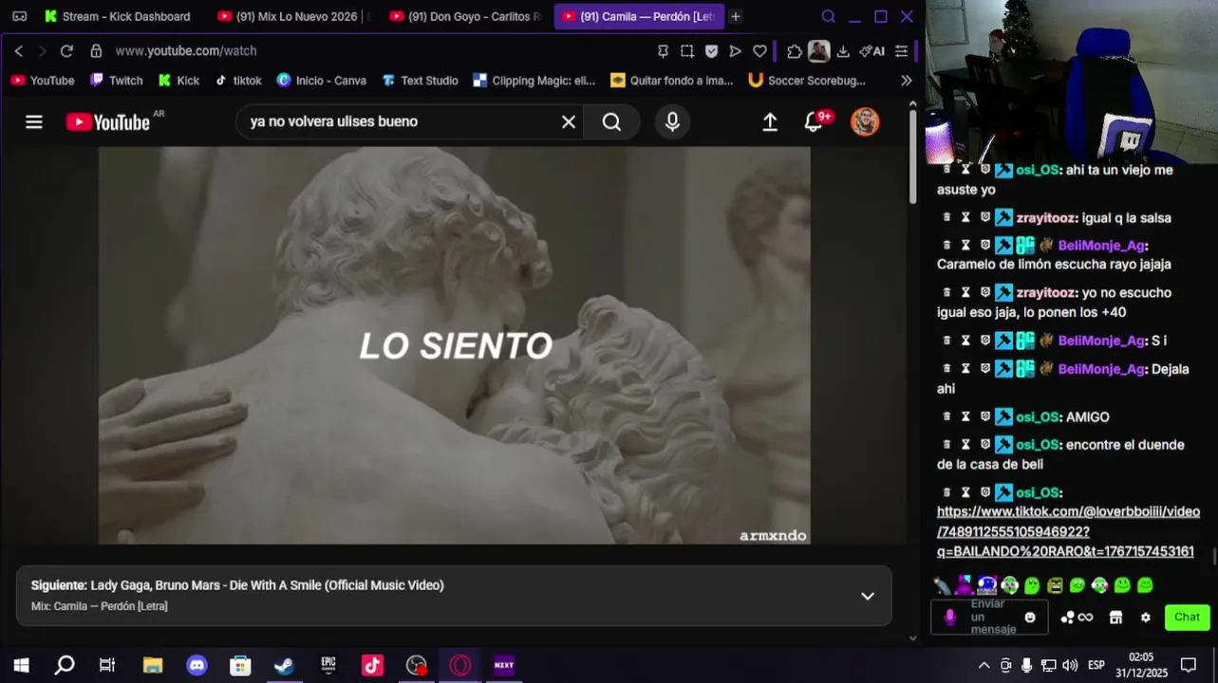Viewport: 1218px width, 683px height.
Task: Open the YouTube hamburger guide menu
Action: (x=34, y=121)
